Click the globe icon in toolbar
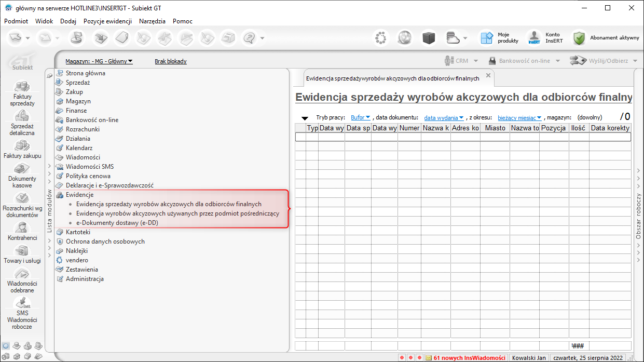This screenshot has height=362, width=644. [x=405, y=37]
